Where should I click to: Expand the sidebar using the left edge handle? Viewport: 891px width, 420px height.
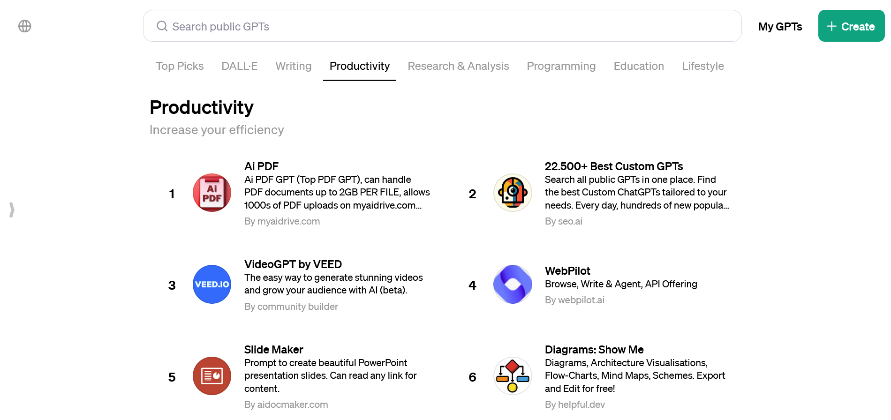[12, 210]
